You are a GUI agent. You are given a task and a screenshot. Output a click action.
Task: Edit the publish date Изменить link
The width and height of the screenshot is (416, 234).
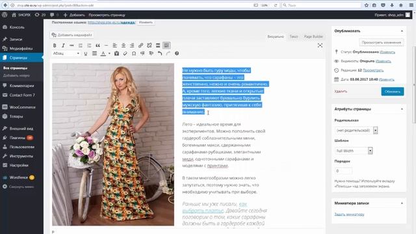(387, 79)
